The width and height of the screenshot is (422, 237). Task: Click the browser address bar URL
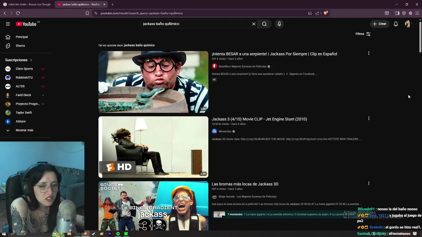[141, 13]
